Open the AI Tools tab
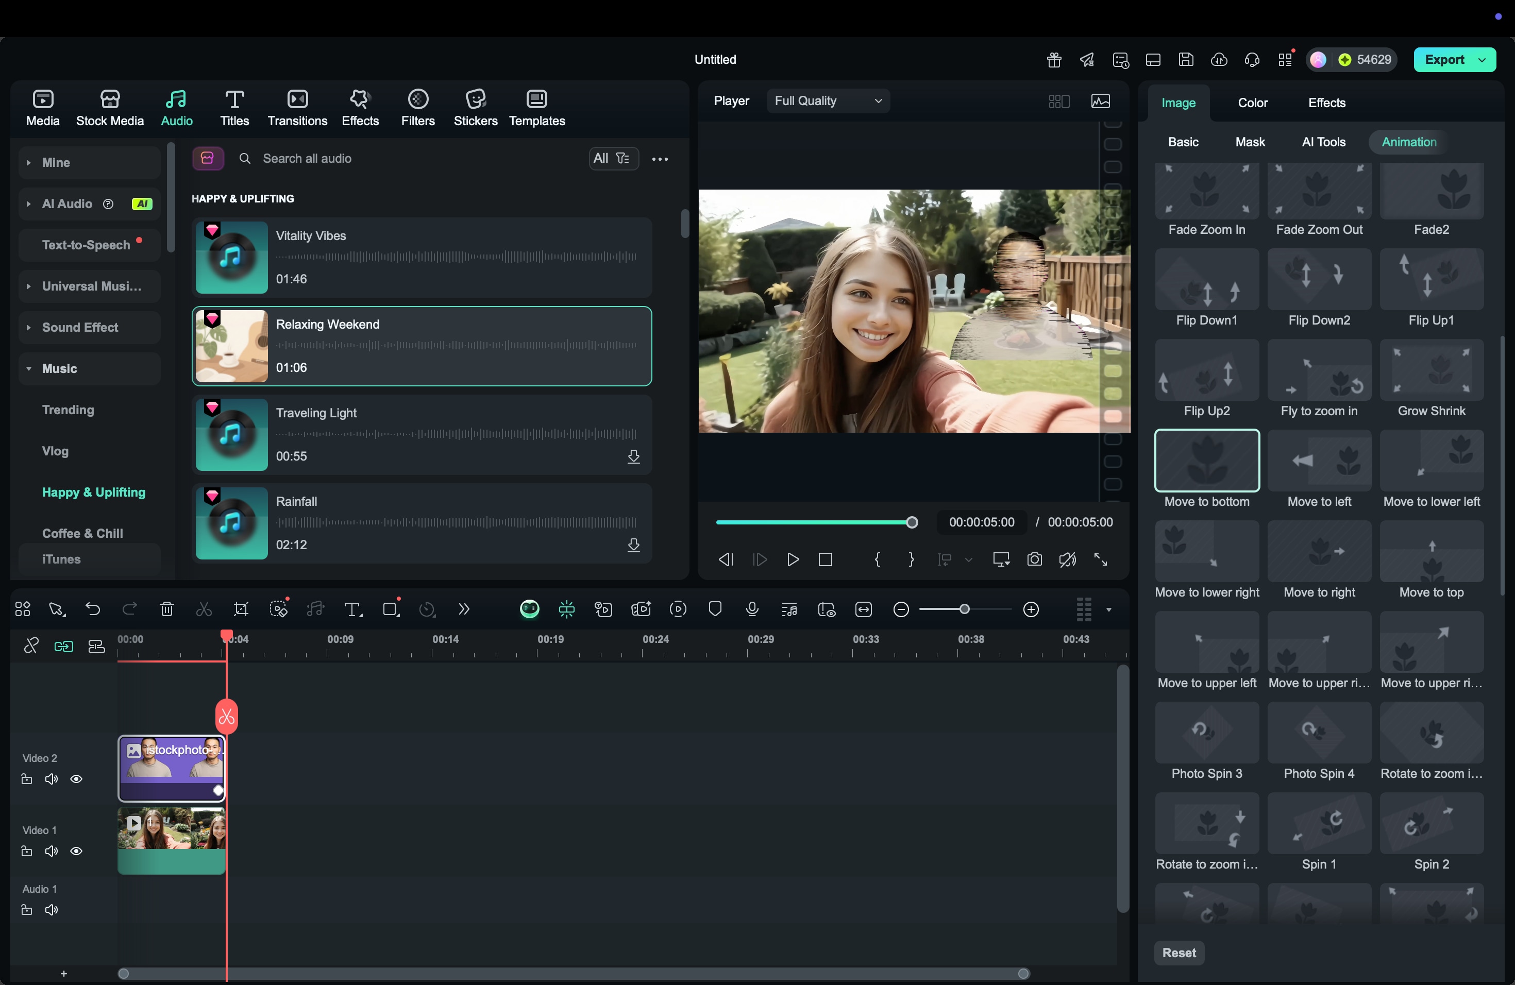 (1323, 142)
